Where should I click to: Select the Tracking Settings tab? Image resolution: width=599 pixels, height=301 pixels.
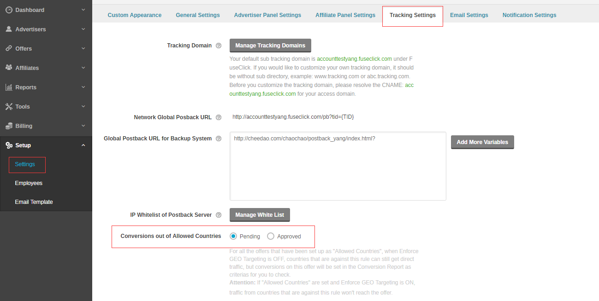pyautogui.click(x=413, y=15)
